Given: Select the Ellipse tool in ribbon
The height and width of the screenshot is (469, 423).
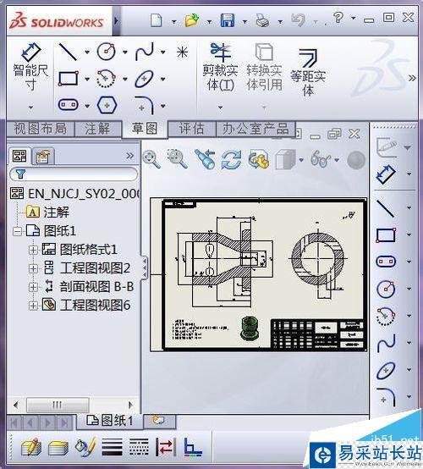Looking at the screenshot, I should (x=145, y=79).
